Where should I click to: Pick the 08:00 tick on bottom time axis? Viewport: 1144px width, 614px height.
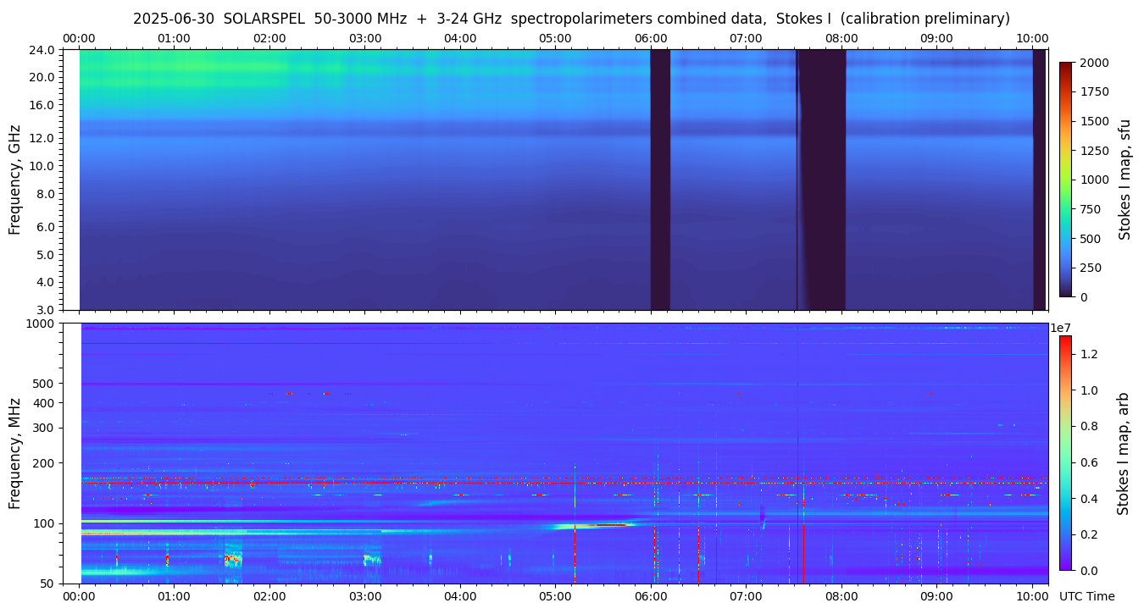841,596
